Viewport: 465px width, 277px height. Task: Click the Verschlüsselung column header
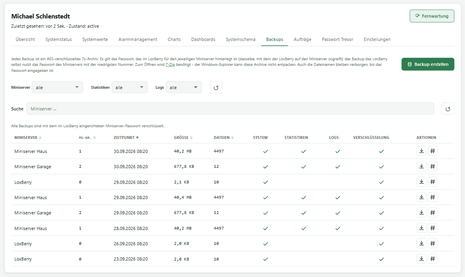(371, 137)
